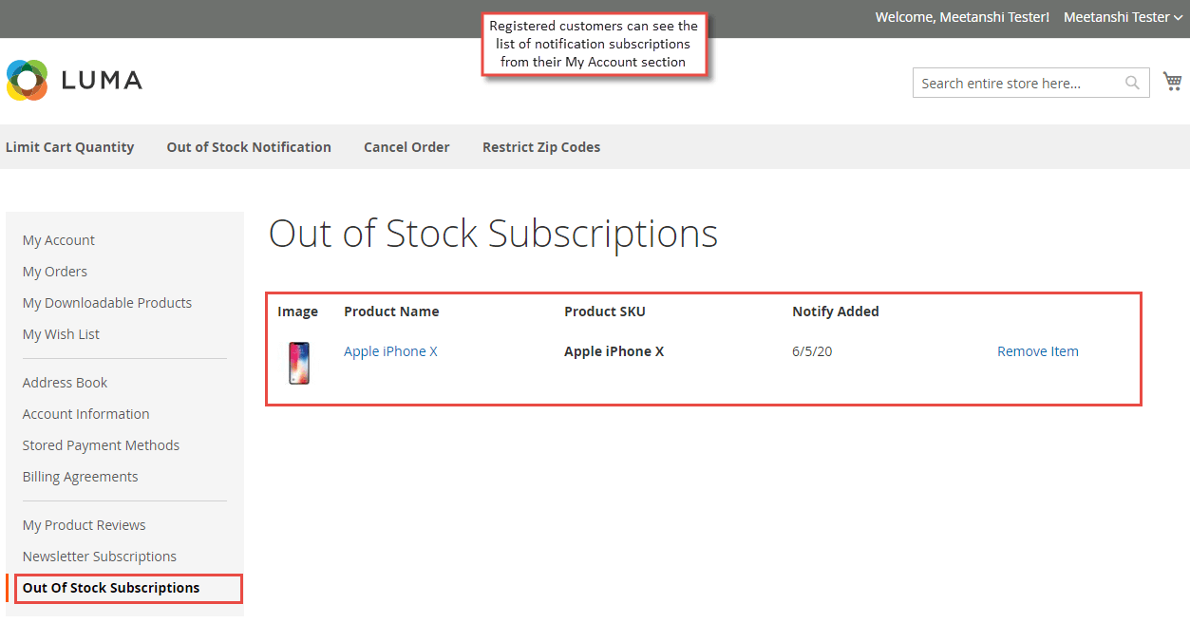This screenshot has width=1190, height=623.
Task: Open the shopping cart icon
Action: coord(1173,83)
